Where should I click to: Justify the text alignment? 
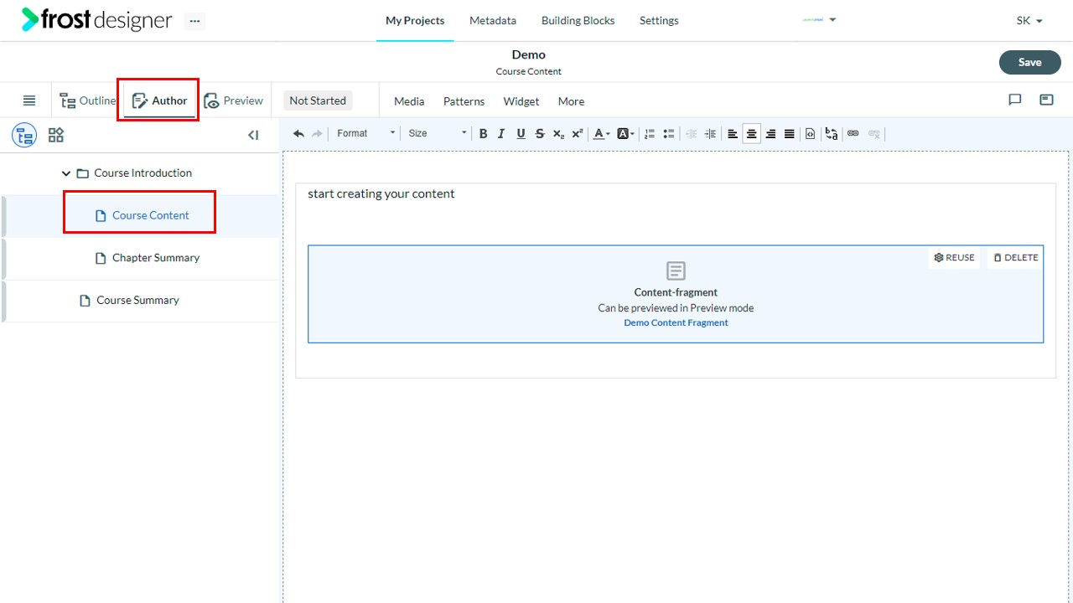pyautogui.click(x=789, y=133)
